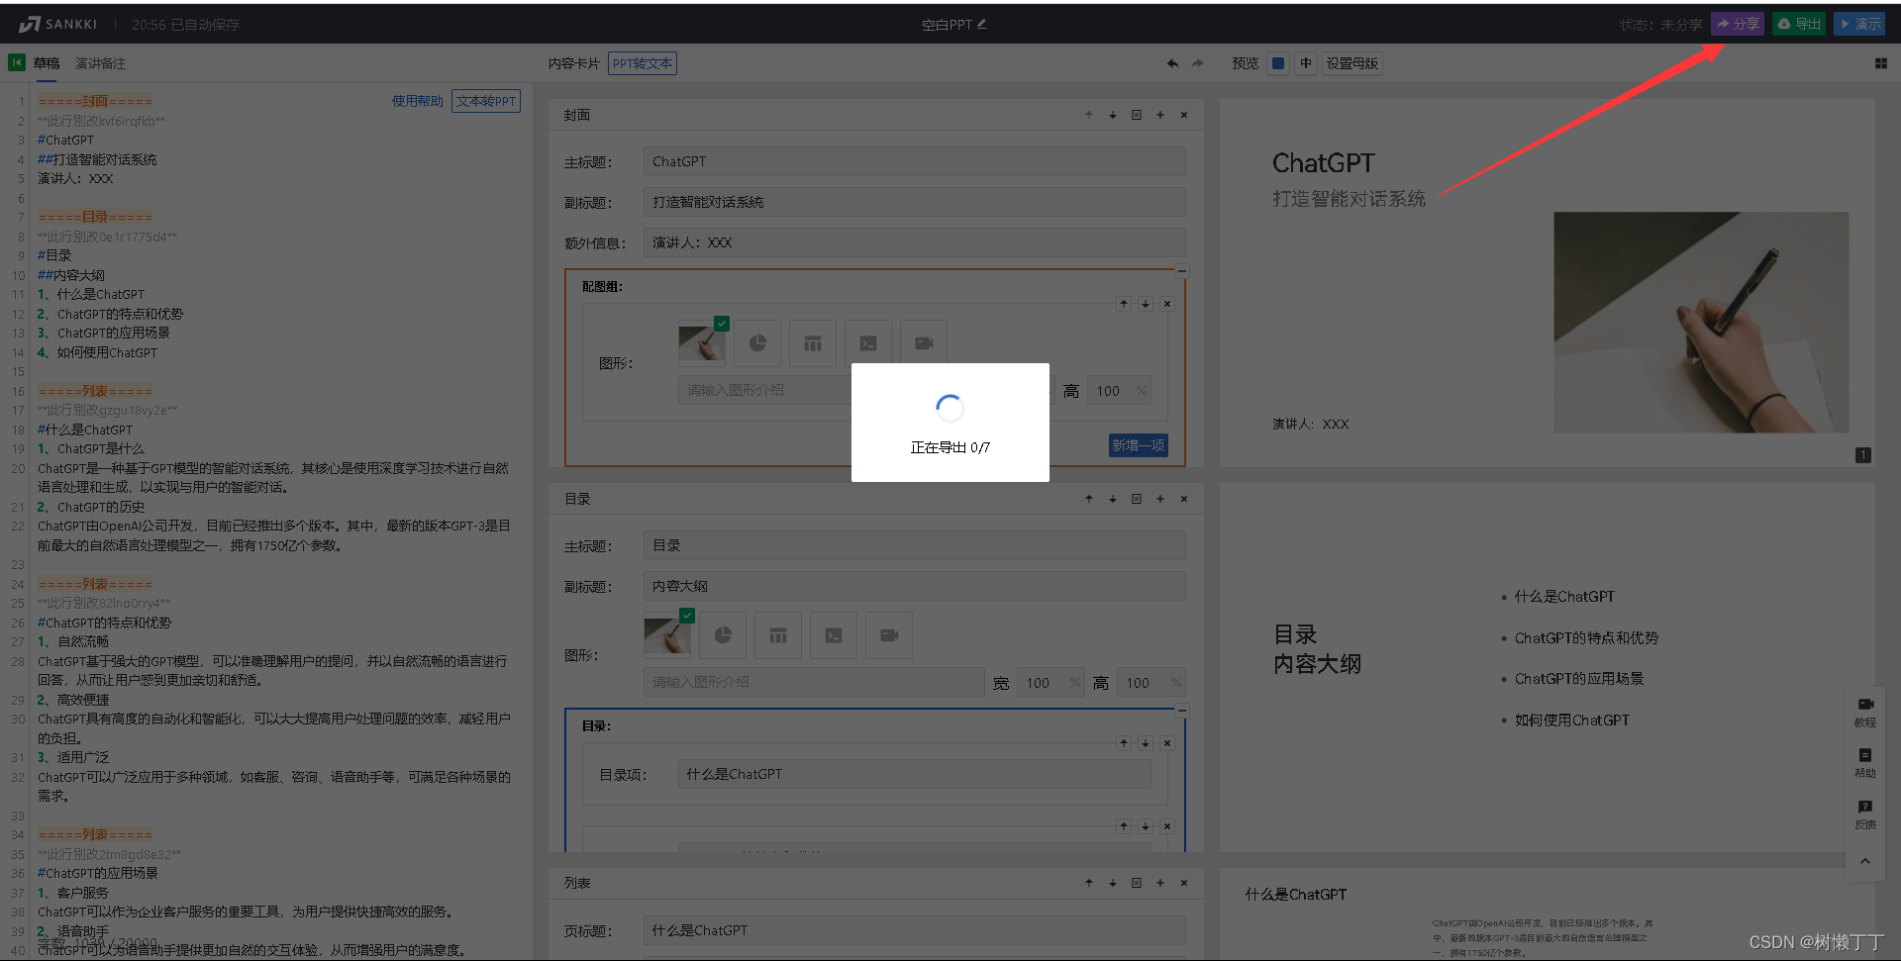Image resolution: width=1901 pixels, height=961 pixels.
Task: Move 配图组 item up in 封面 card
Action: pyautogui.click(x=1124, y=304)
